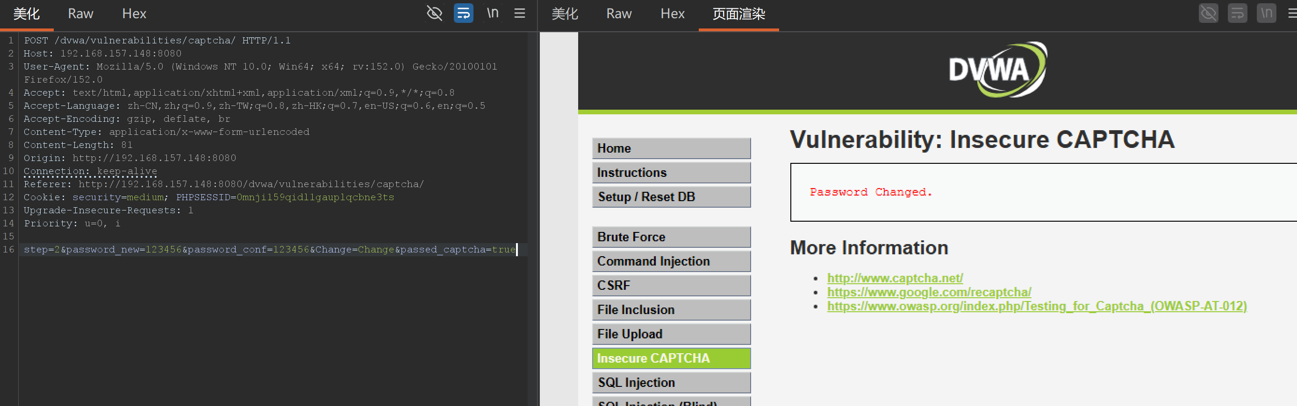This screenshot has width=1297, height=406.
Task: Open File Upload page
Action: click(671, 334)
